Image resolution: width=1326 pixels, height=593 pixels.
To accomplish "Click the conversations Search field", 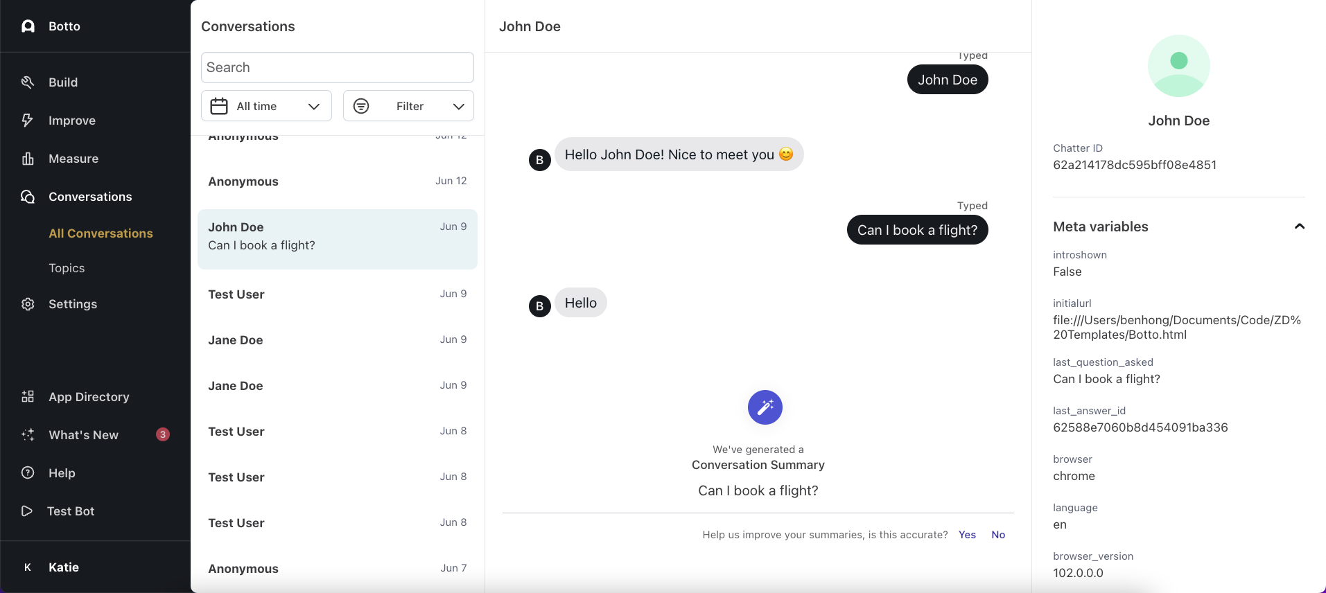I will [338, 67].
